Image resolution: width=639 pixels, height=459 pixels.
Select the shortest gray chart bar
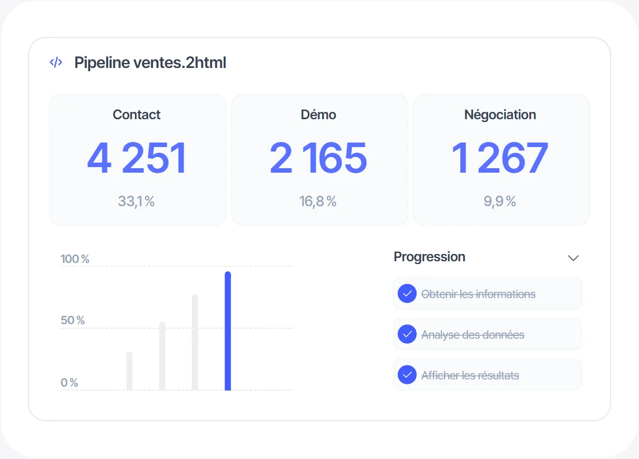pyautogui.click(x=129, y=371)
